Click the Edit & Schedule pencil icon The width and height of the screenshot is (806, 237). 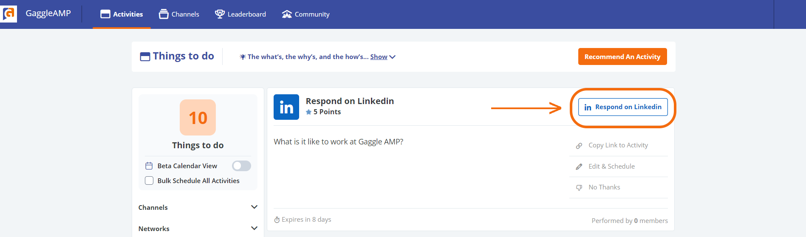pos(579,166)
